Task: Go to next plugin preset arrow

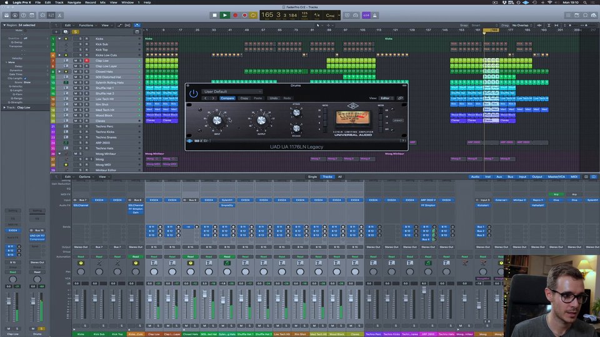Action: click(213, 98)
